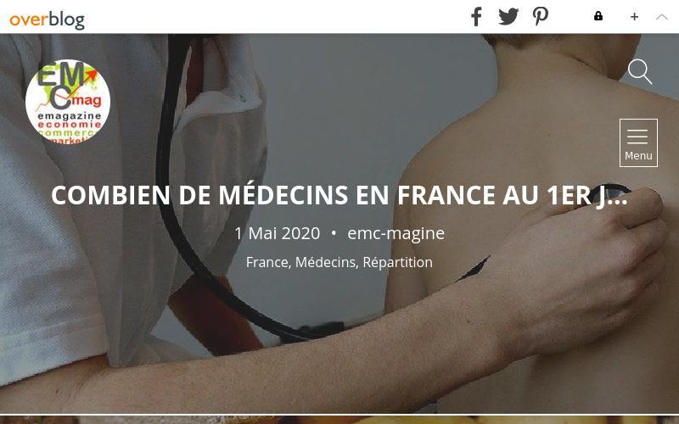Click the plus icon in top bar
Screen dimensions: 679x424
tap(634, 16)
